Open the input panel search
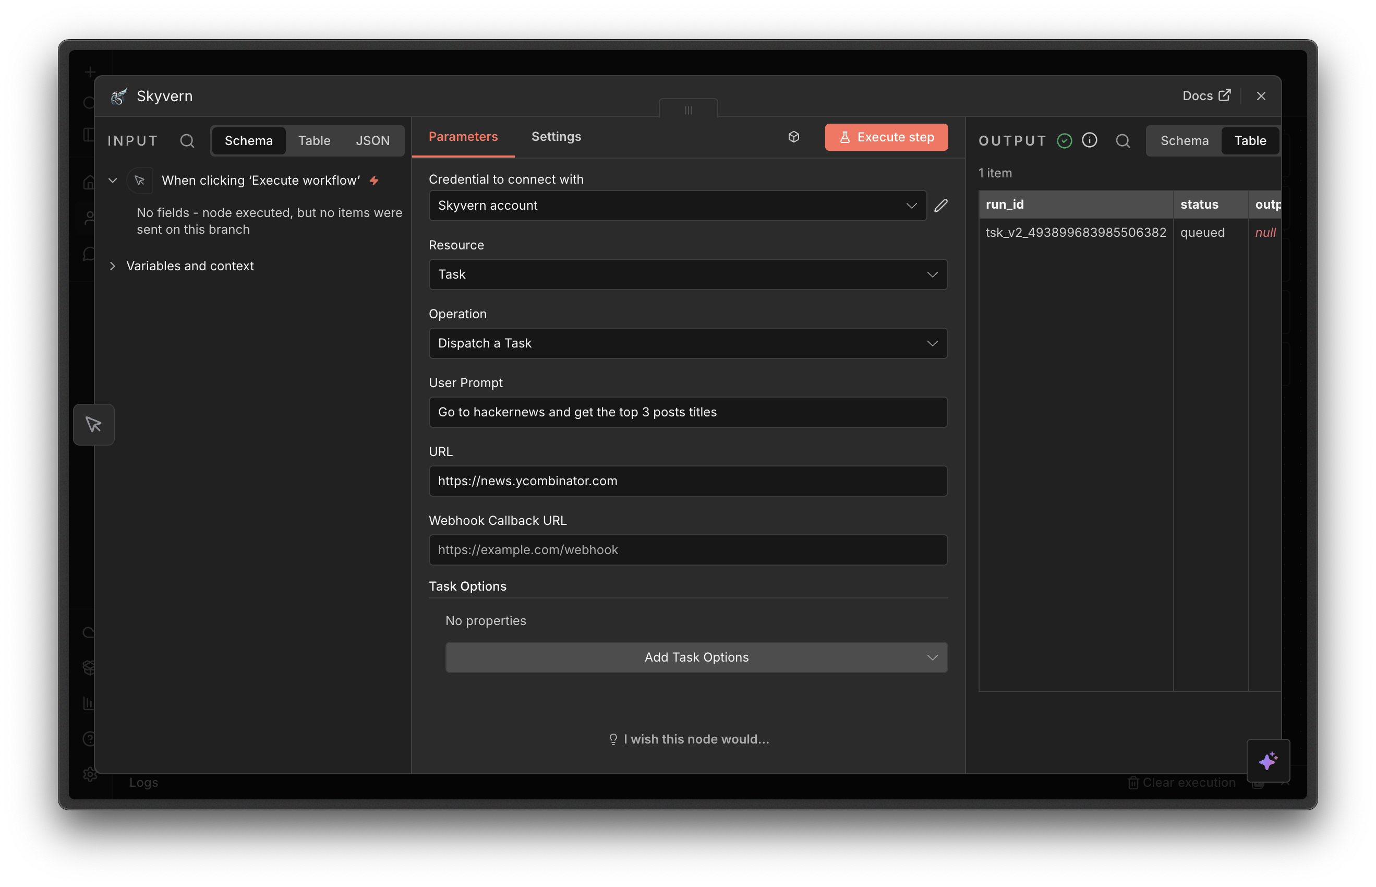The width and height of the screenshot is (1376, 887). point(187,140)
